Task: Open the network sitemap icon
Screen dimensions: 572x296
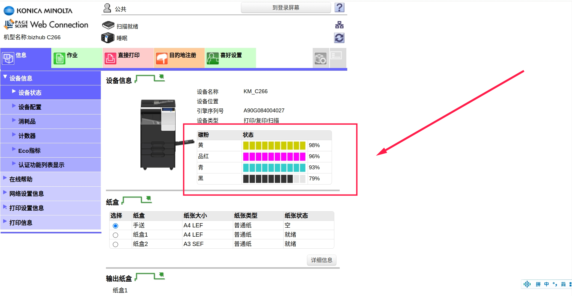Action: pyautogui.click(x=339, y=25)
